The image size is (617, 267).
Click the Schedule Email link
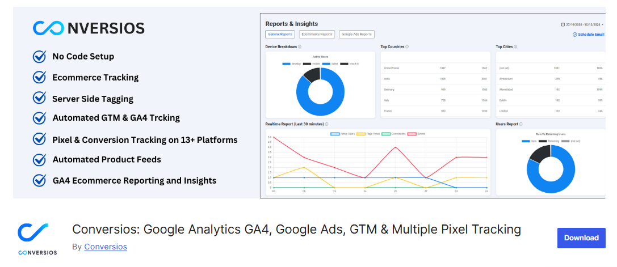(588, 35)
